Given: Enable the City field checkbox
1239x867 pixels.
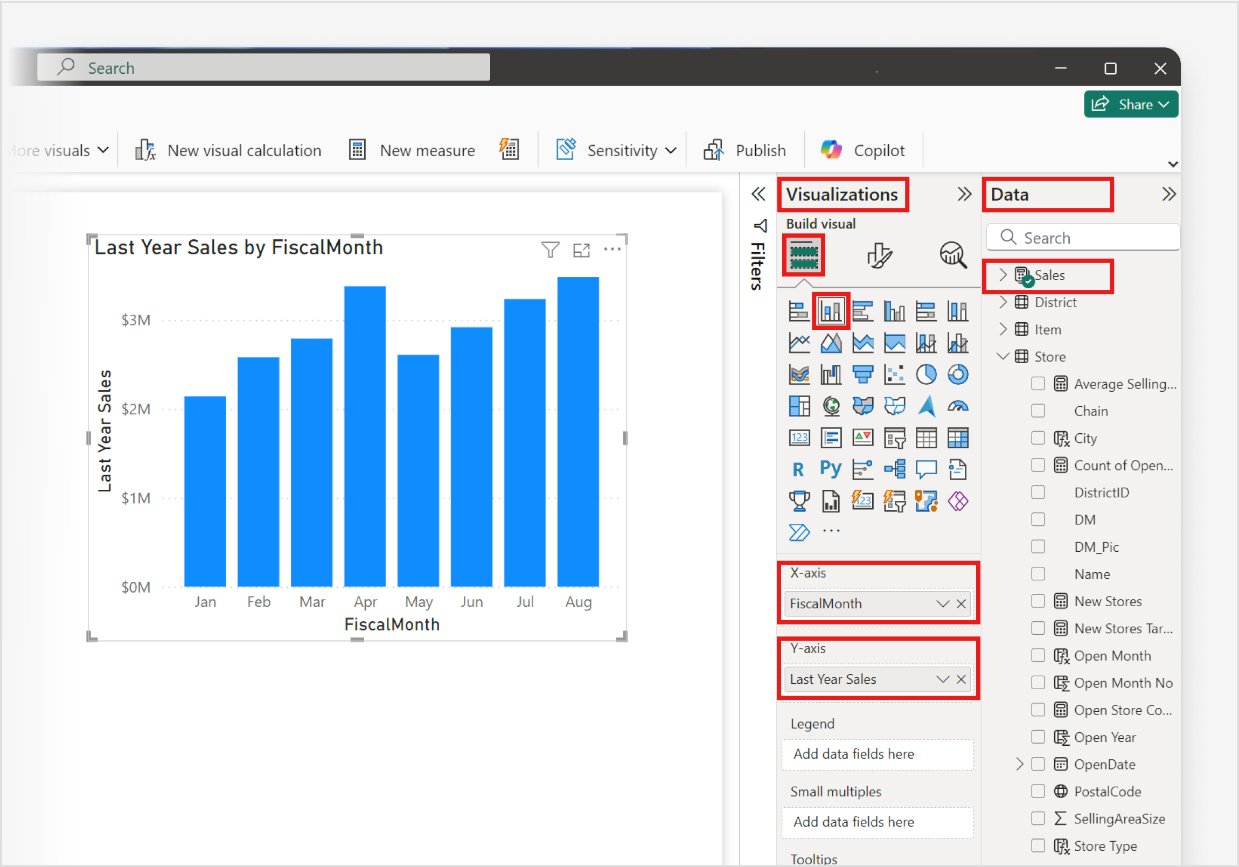Looking at the screenshot, I should pos(1038,438).
